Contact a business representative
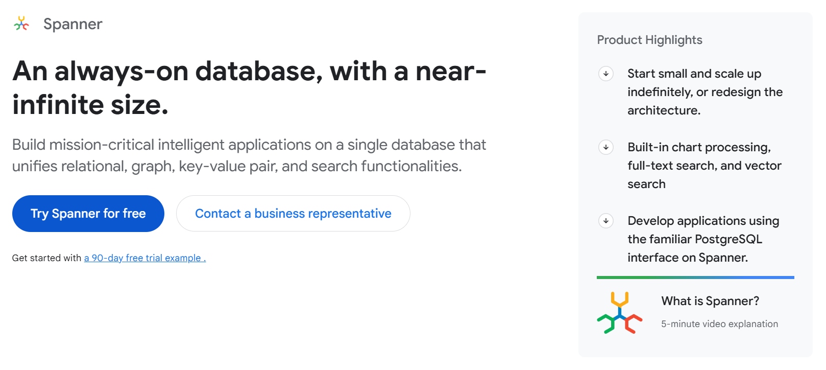Viewport: 826px width, 370px height. (293, 213)
